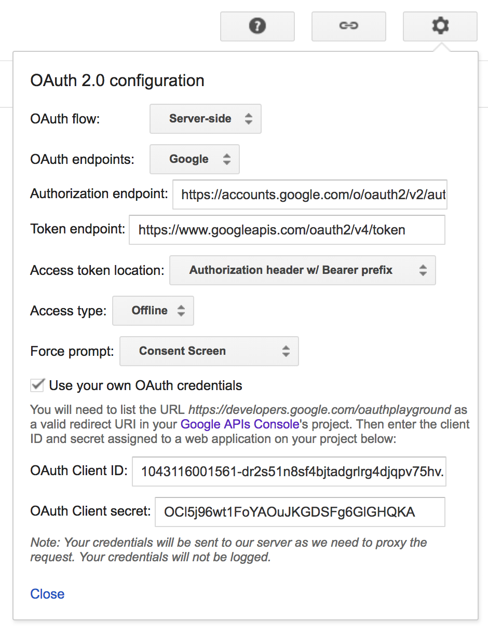The image size is (488, 637).
Task: Click the help question mark icon
Action: [257, 26]
